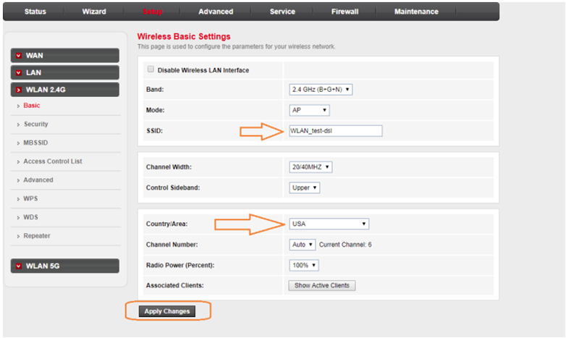Viewport: 566px width, 338px height.
Task: Open the Radio Power percent dropdown
Action: tap(304, 265)
